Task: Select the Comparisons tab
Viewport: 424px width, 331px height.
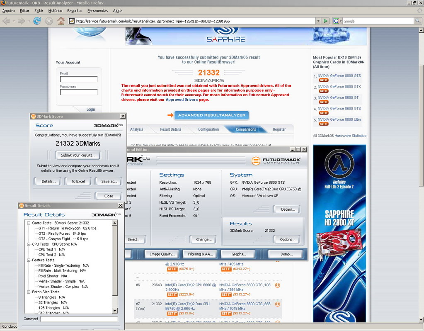Action: 246,129
